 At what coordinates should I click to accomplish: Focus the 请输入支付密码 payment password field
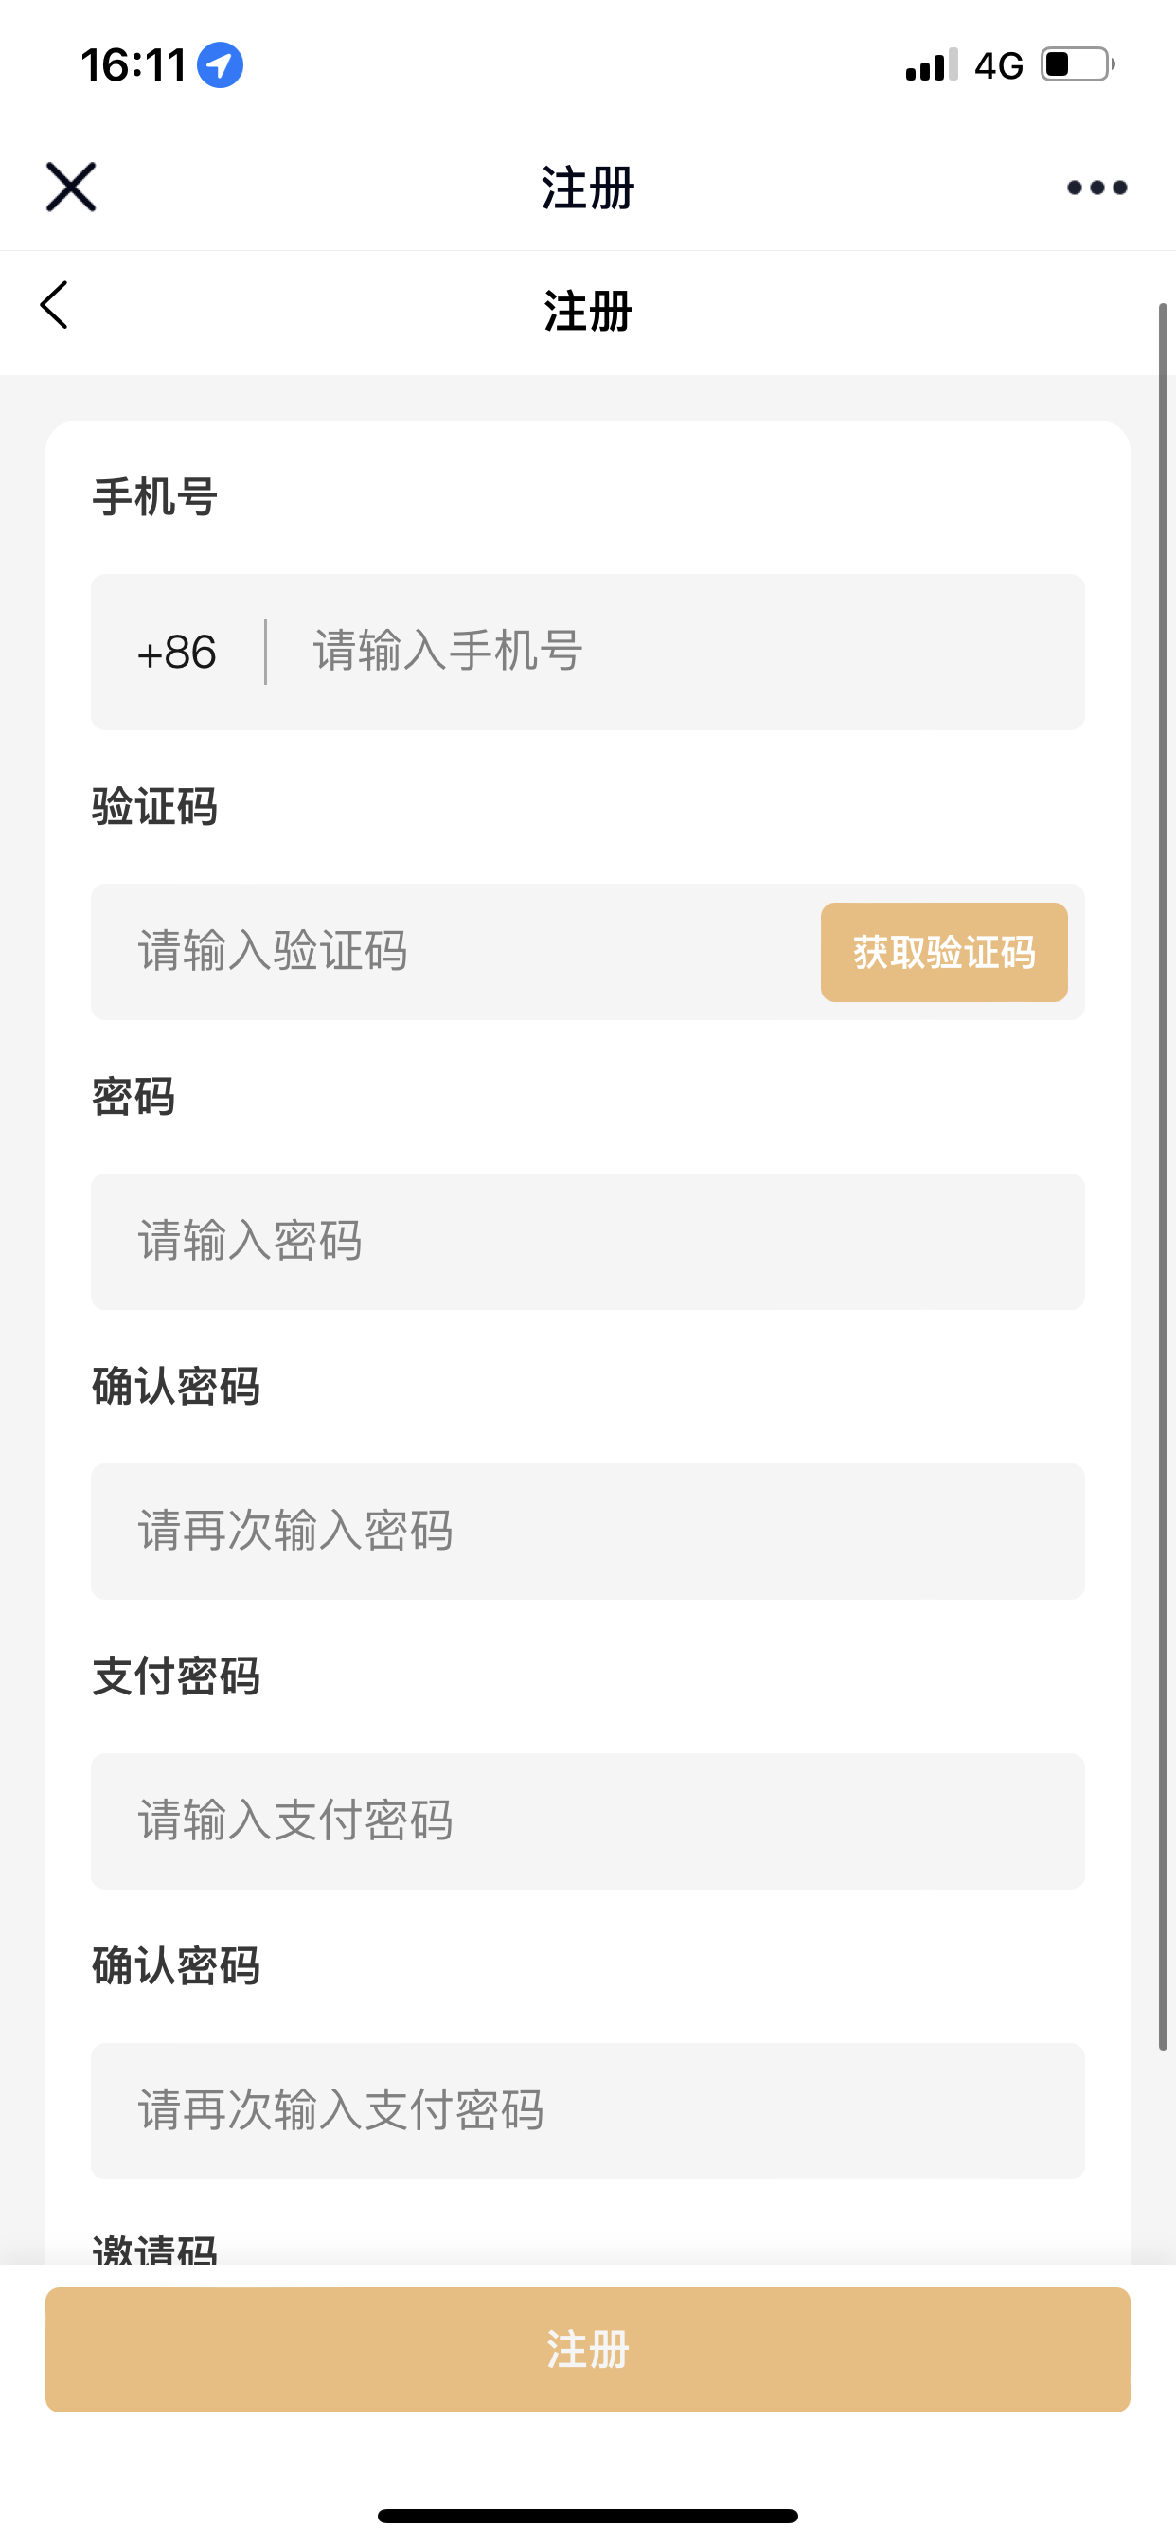[x=588, y=1820]
